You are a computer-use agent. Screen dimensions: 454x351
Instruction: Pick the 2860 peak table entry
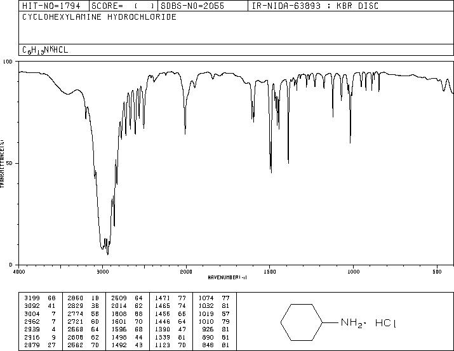point(83,298)
